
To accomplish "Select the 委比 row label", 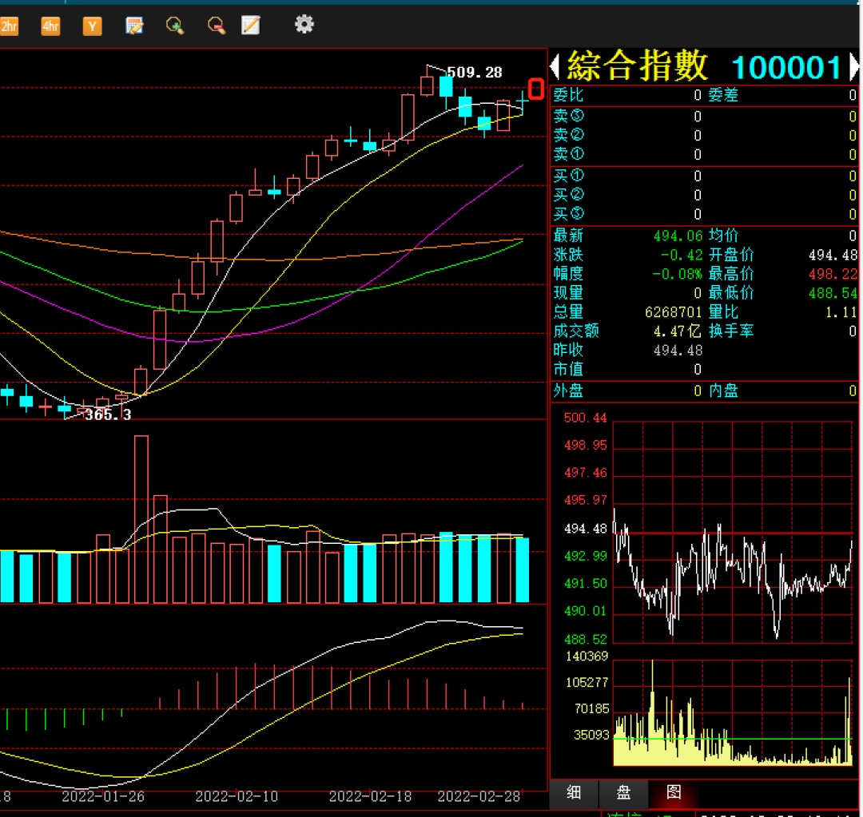I will tap(568, 95).
